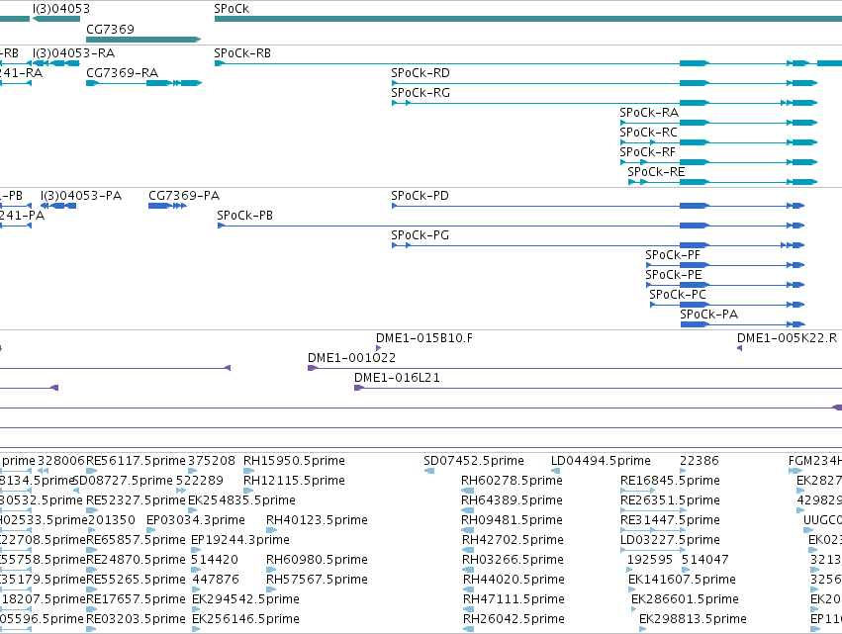Select the SPoCk-PE protein label

pyautogui.click(x=674, y=275)
